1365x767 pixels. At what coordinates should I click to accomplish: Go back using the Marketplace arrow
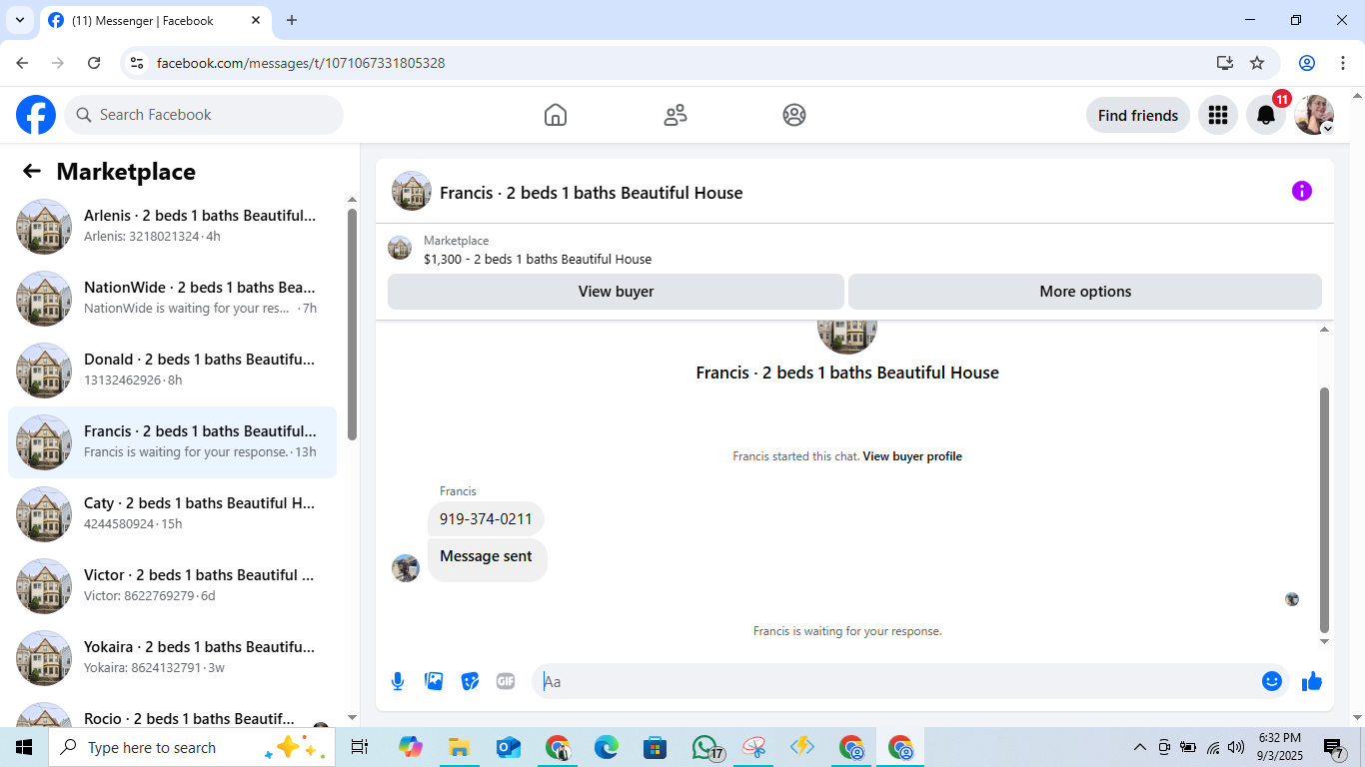(32, 171)
